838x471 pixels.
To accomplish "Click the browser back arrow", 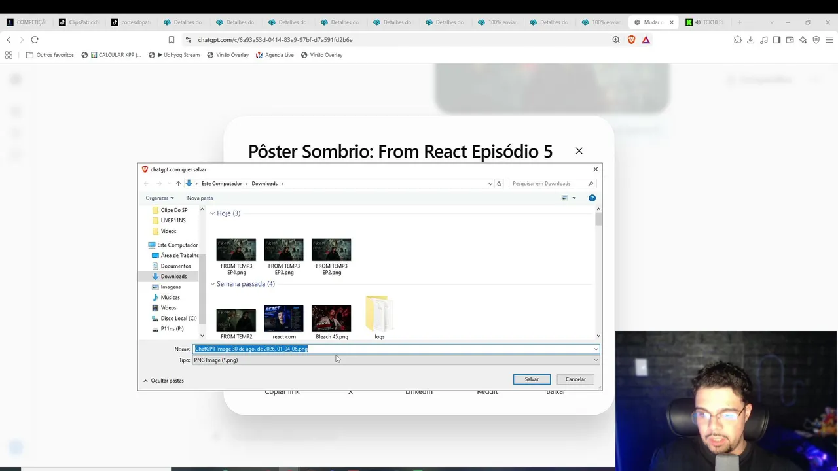I will click(x=9, y=39).
